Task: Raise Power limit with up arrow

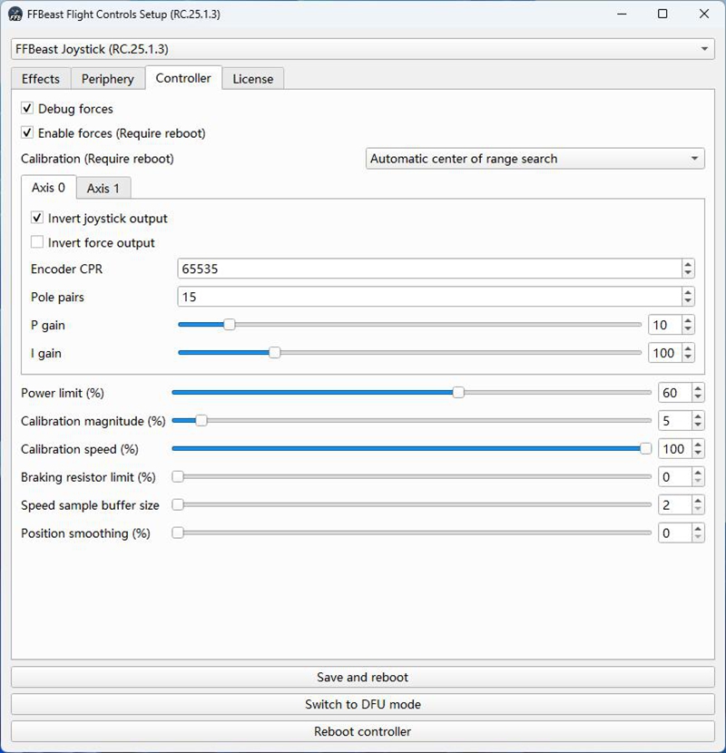Action: [x=697, y=388]
